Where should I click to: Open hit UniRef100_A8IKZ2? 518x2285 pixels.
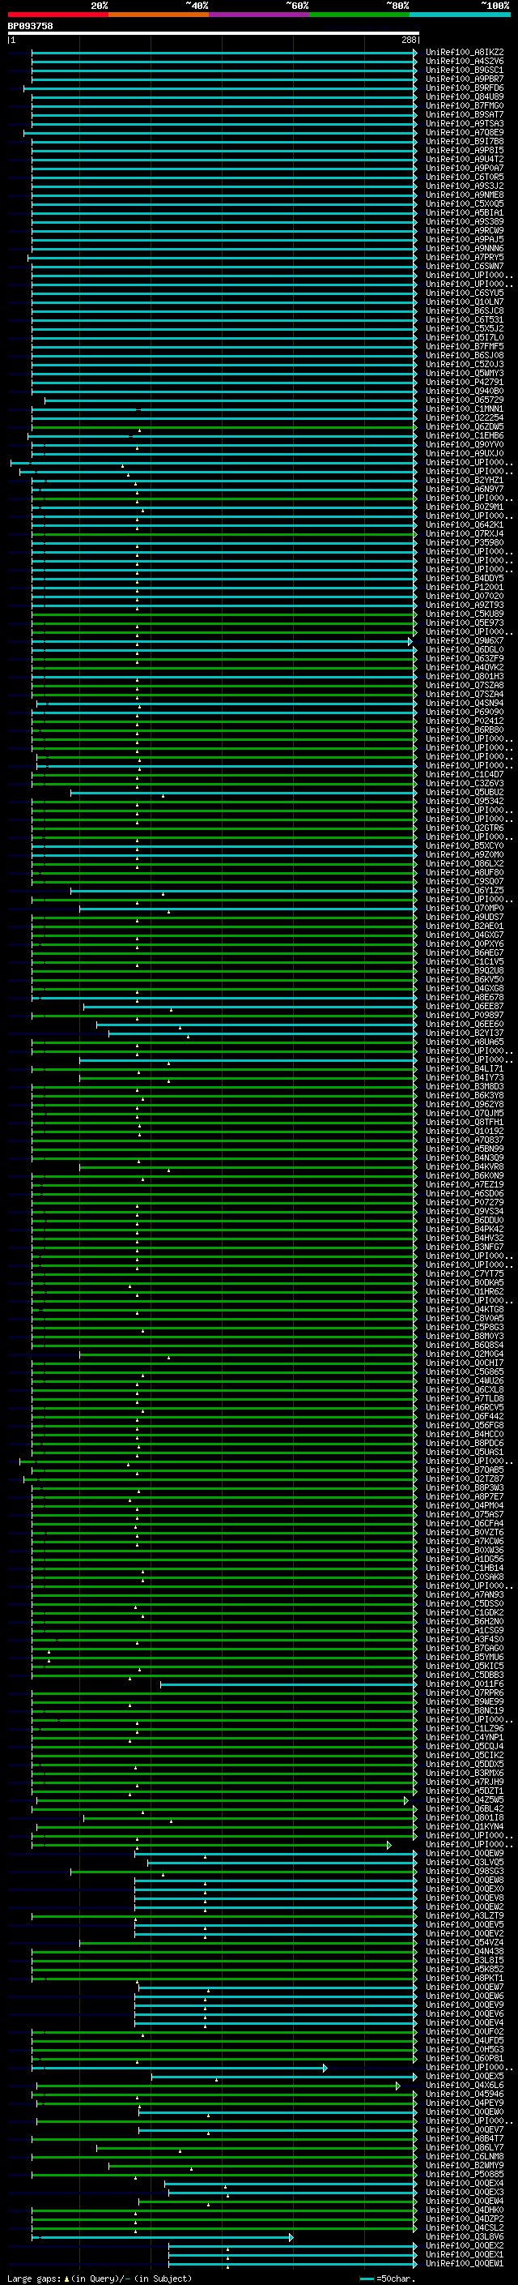tap(465, 53)
